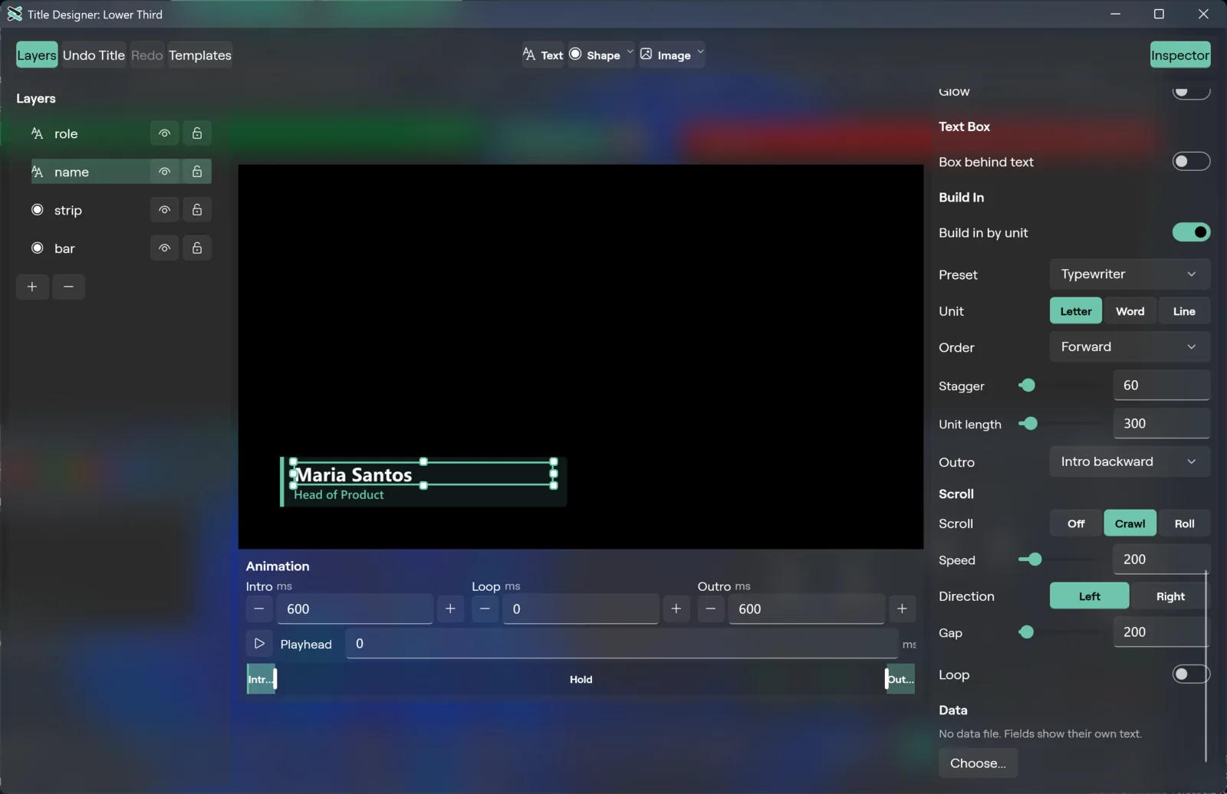Lock the name layer

197,172
